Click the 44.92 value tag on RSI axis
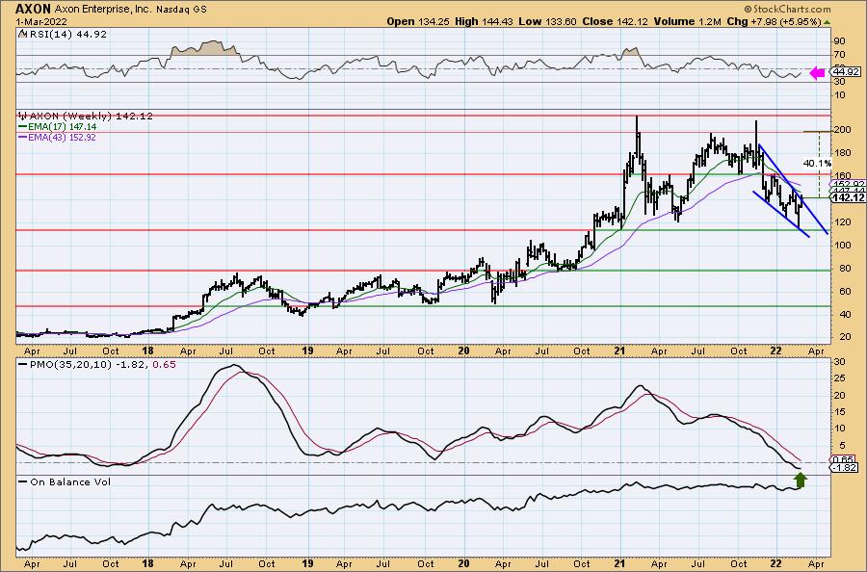 [847, 72]
